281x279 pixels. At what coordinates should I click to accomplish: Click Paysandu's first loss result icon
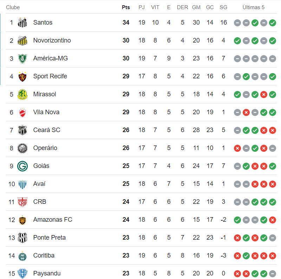pyautogui.click(x=237, y=274)
